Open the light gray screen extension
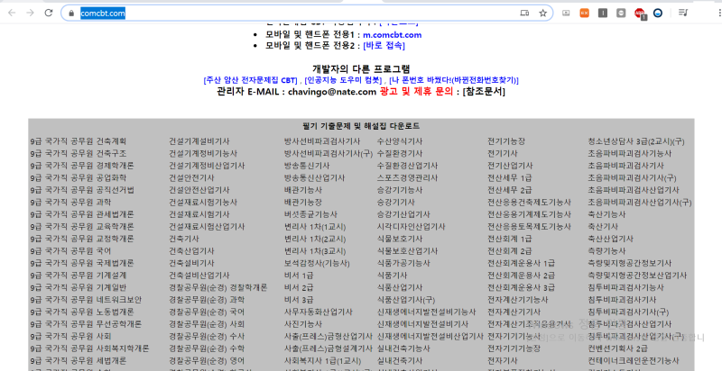This screenshot has height=371, width=722. tap(566, 13)
